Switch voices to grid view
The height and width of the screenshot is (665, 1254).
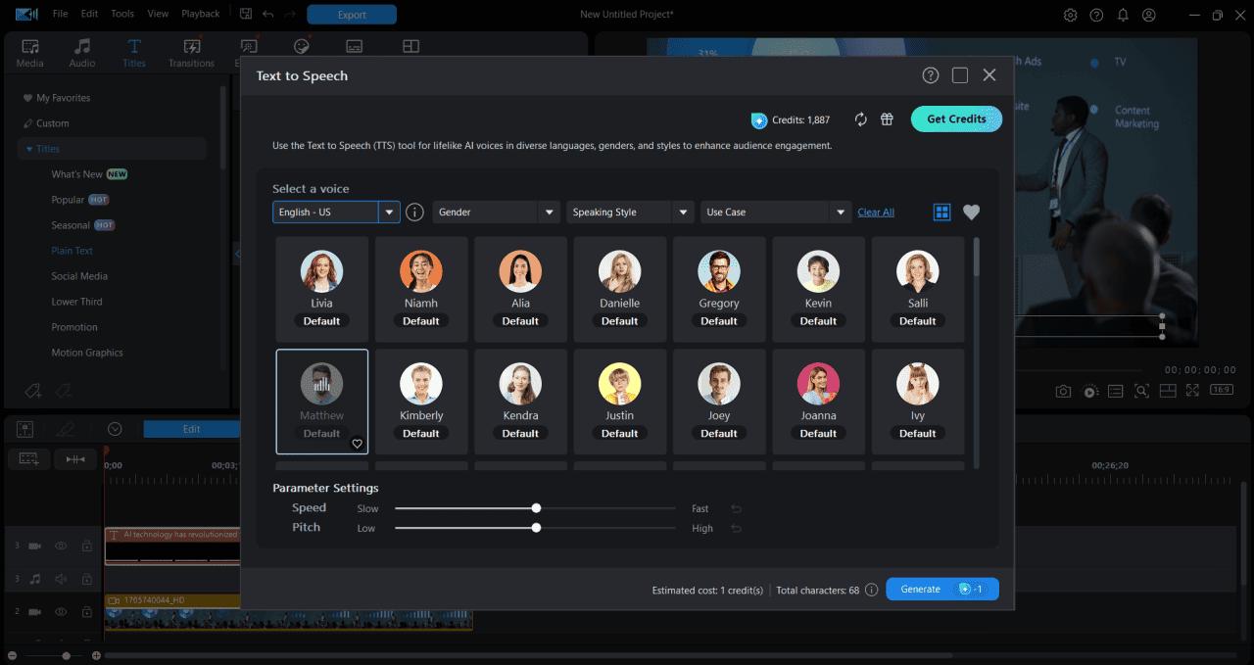coord(940,212)
